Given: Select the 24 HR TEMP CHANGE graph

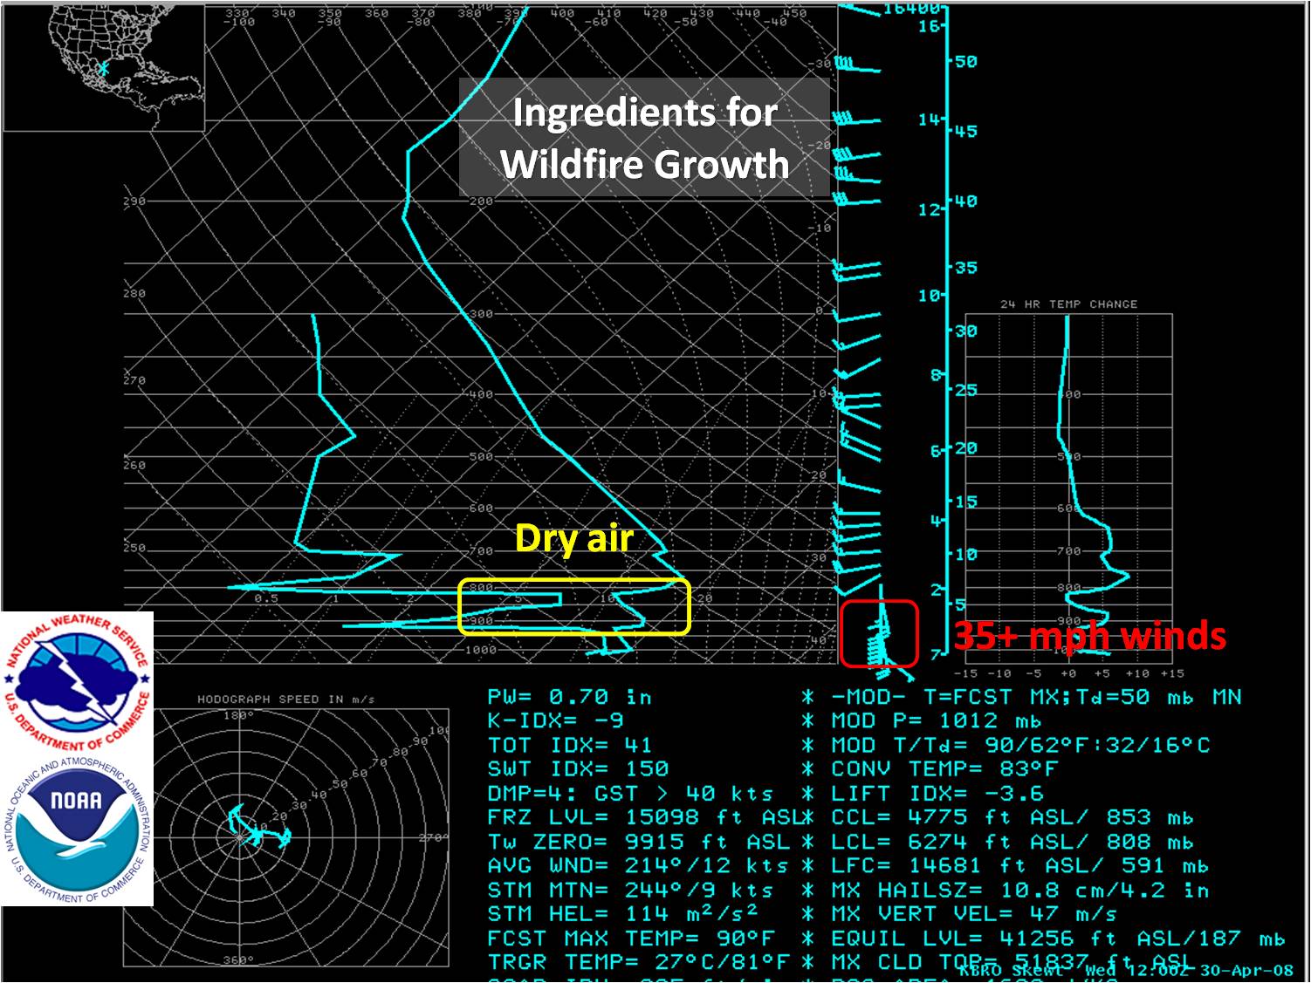Looking at the screenshot, I should [1068, 488].
